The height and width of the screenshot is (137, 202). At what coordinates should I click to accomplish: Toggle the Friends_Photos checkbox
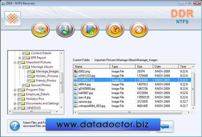click(x=29, y=81)
